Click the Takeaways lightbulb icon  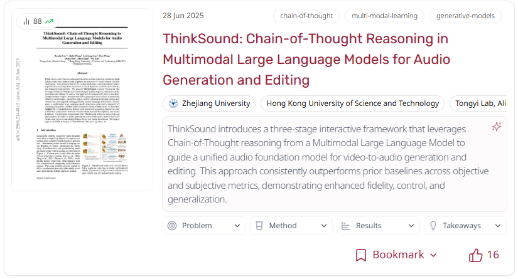[x=433, y=226]
